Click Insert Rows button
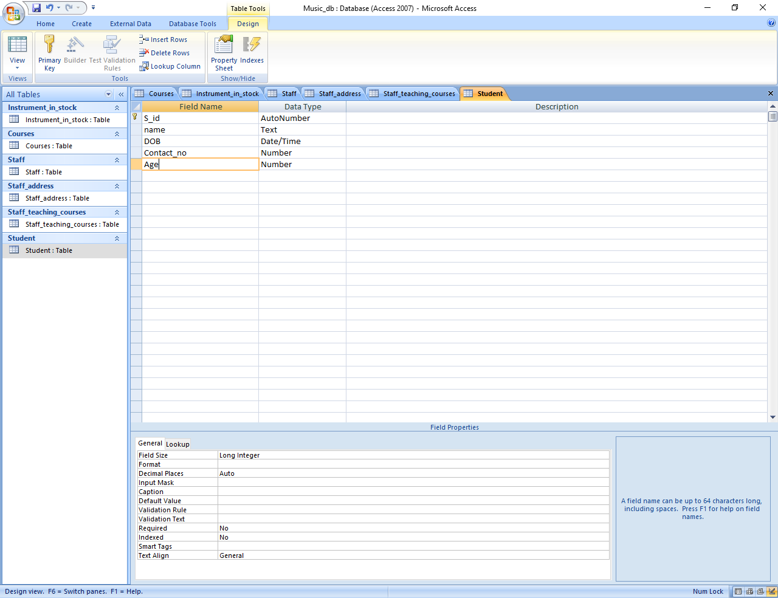 (x=164, y=40)
